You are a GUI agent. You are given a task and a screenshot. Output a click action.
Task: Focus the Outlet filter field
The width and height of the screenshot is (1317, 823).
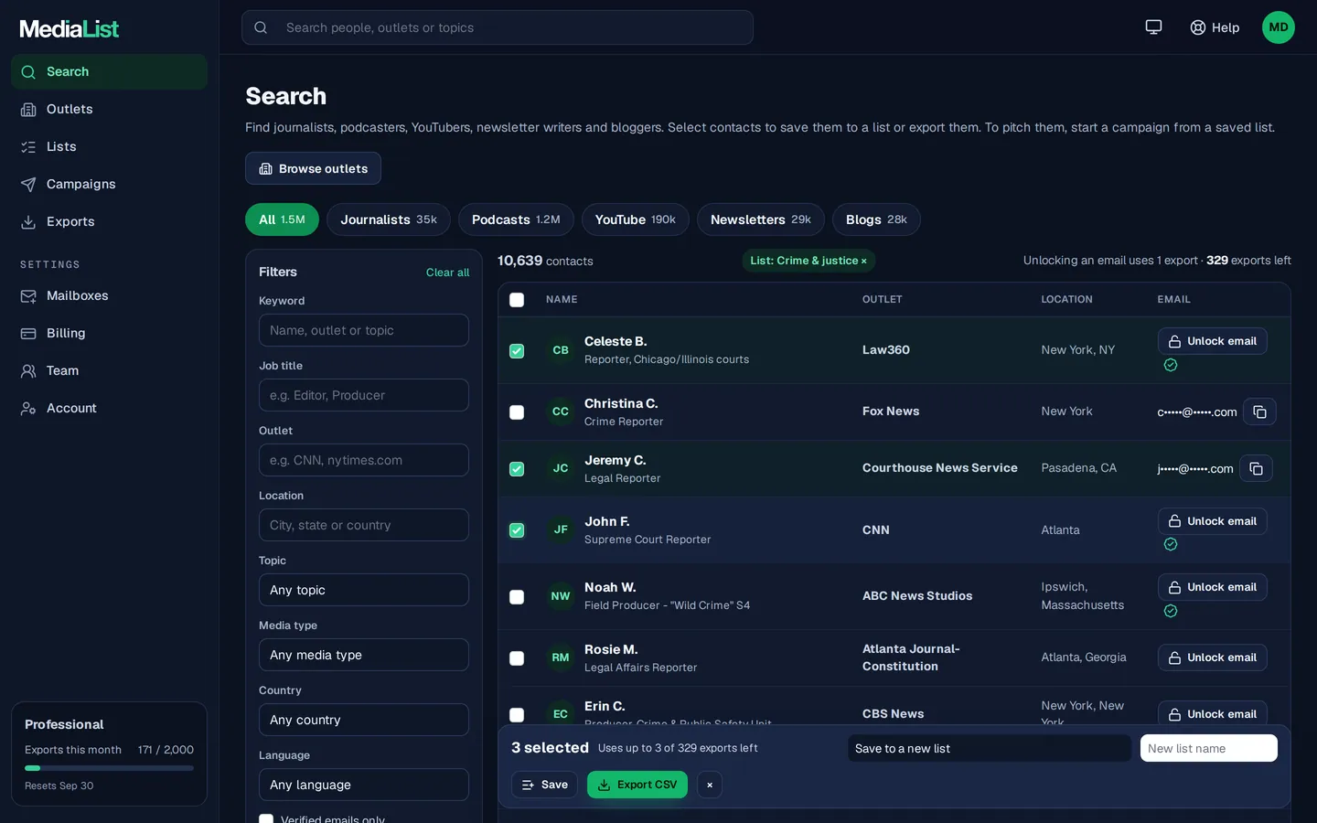pos(364,460)
